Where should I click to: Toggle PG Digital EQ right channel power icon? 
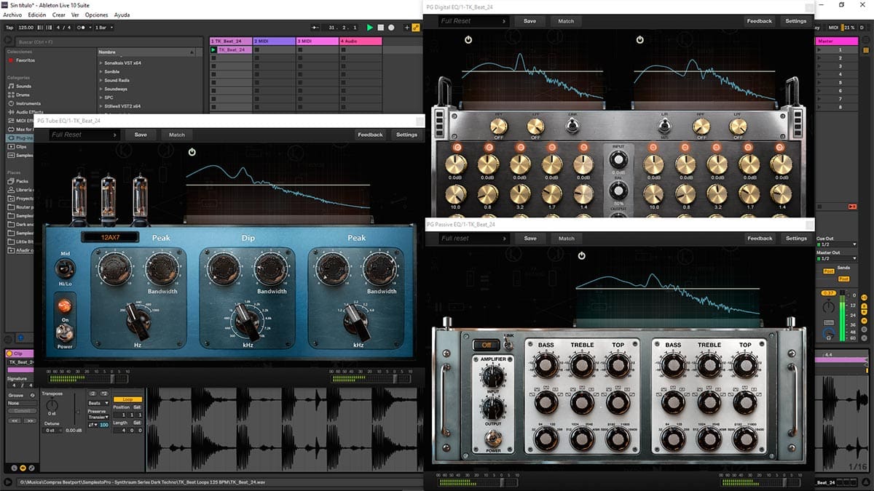pyautogui.click(x=639, y=39)
